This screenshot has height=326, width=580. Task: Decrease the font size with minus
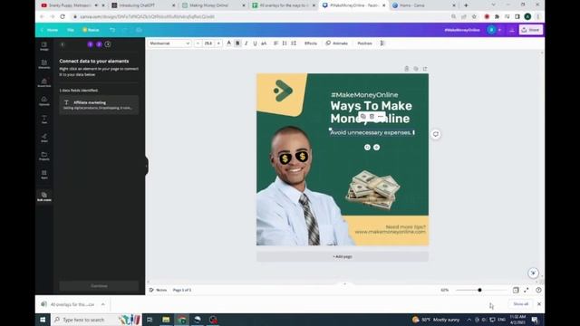click(198, 43)
